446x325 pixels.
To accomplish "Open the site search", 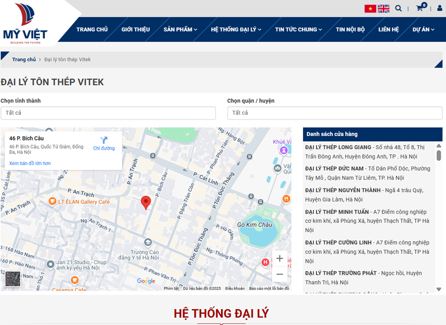I will (398, 8).
